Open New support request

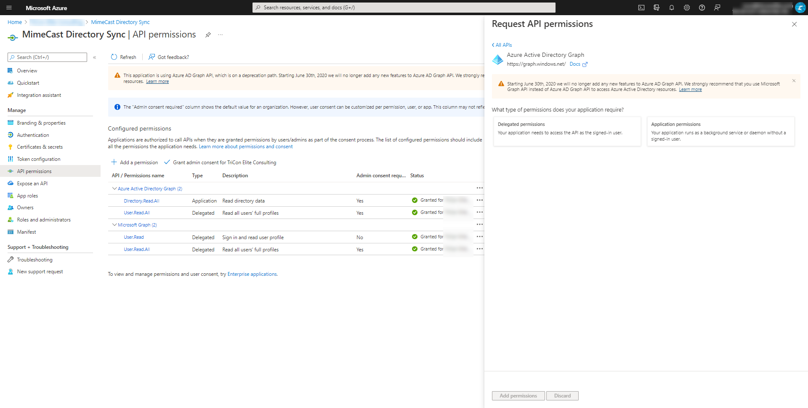(x=40, y=272)
